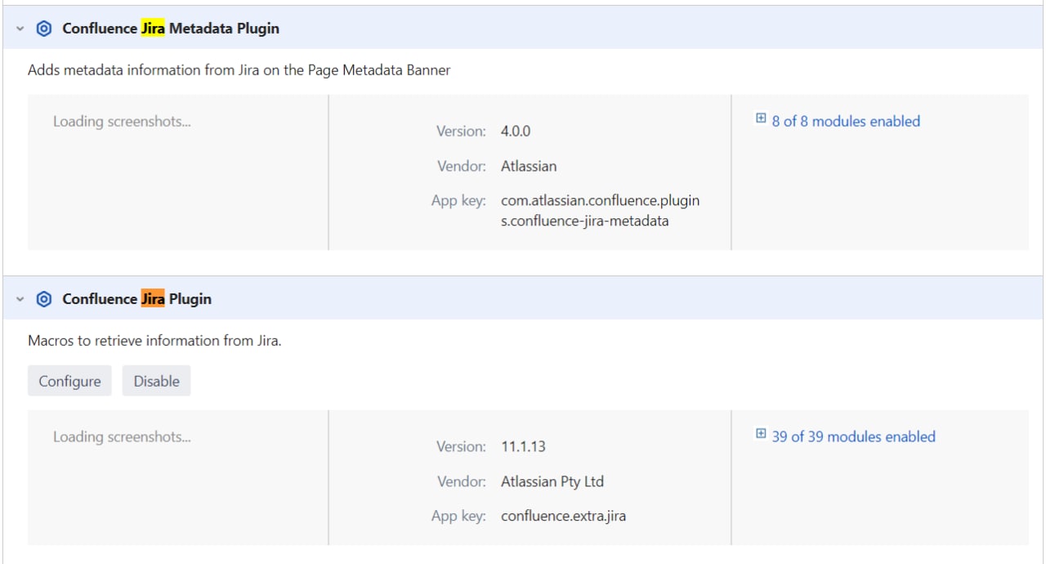Expand the plus icon beside 8 of 8 modules
This screenshot has height=564, width=1046.
coord(761,119)
